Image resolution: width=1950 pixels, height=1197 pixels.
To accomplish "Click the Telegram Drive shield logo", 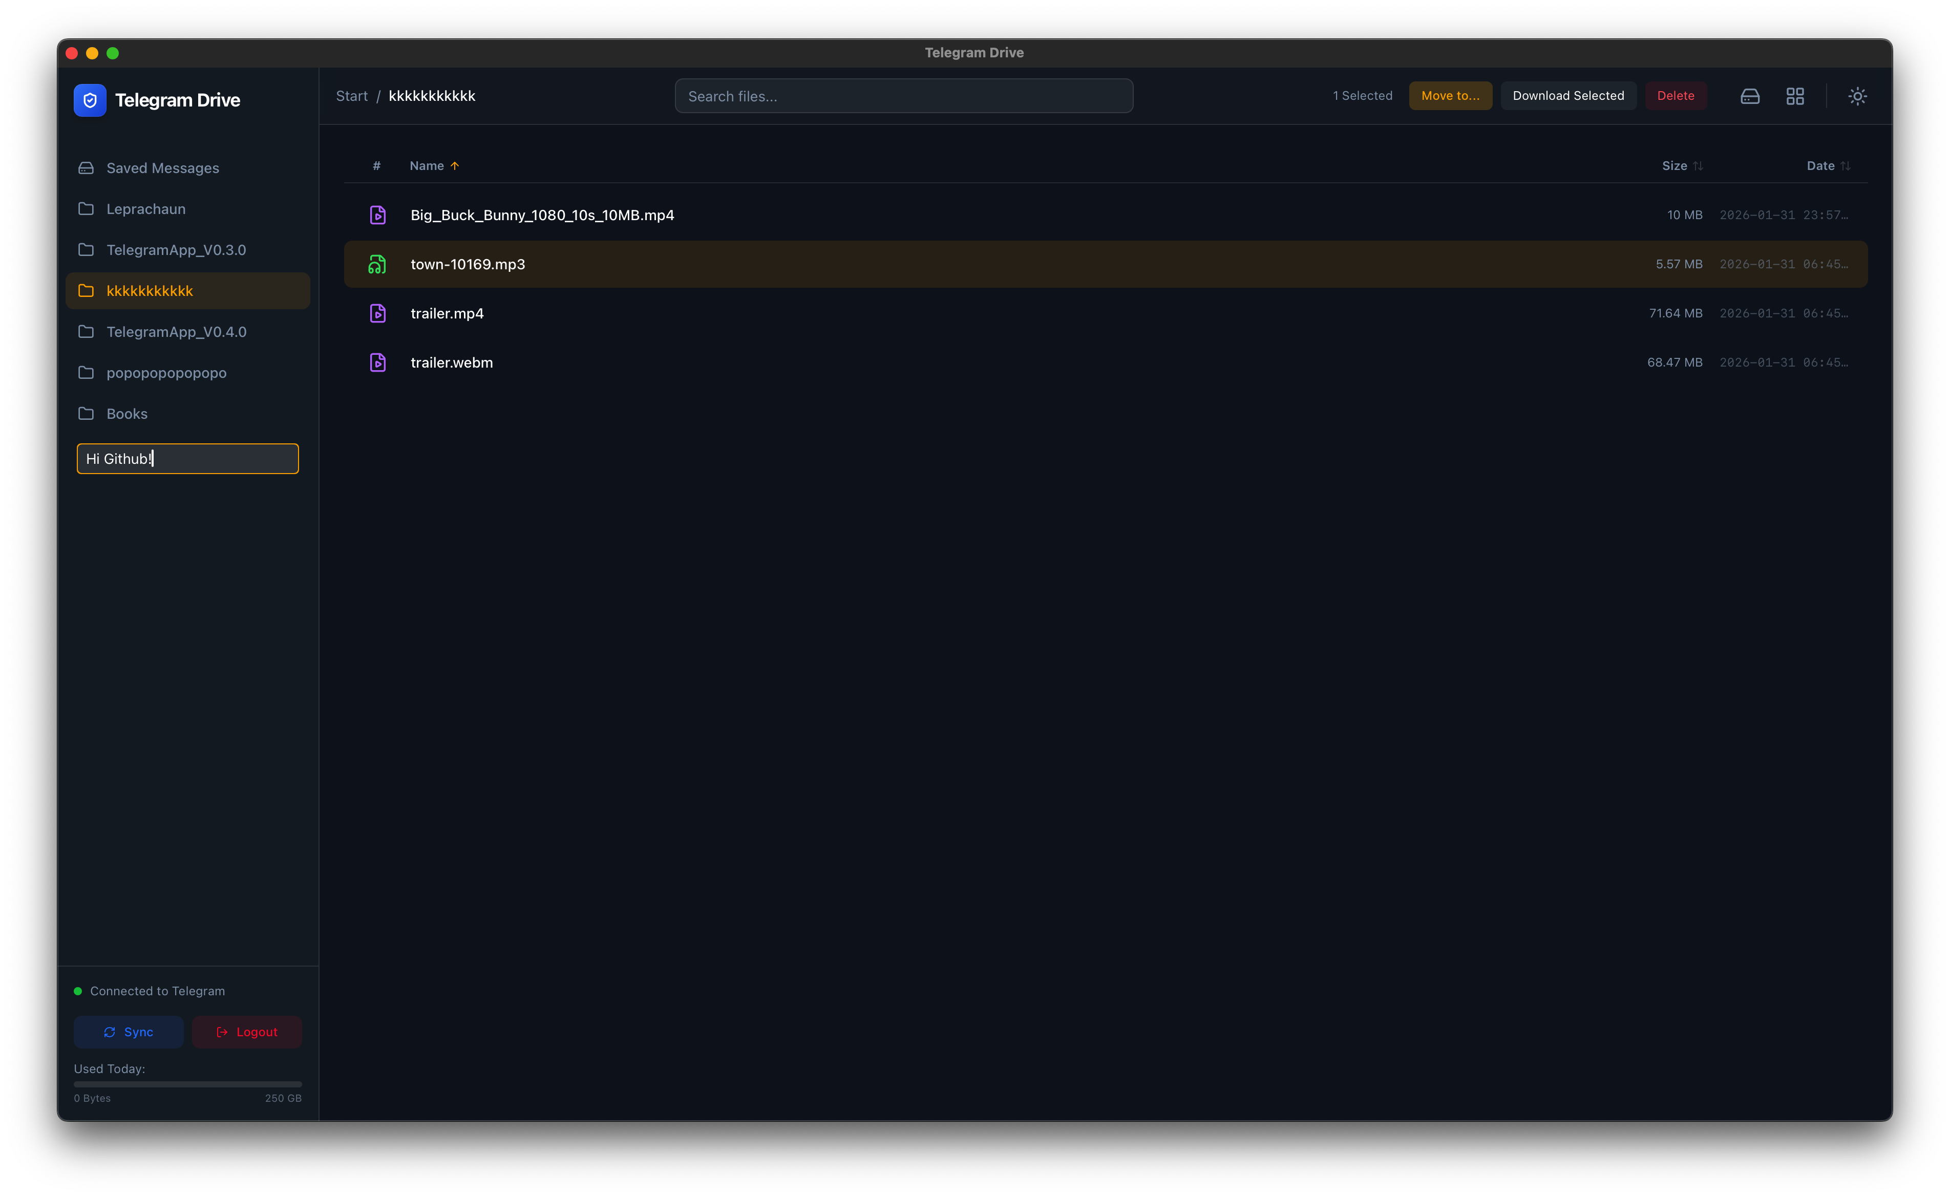I will [x=90, y=100].
